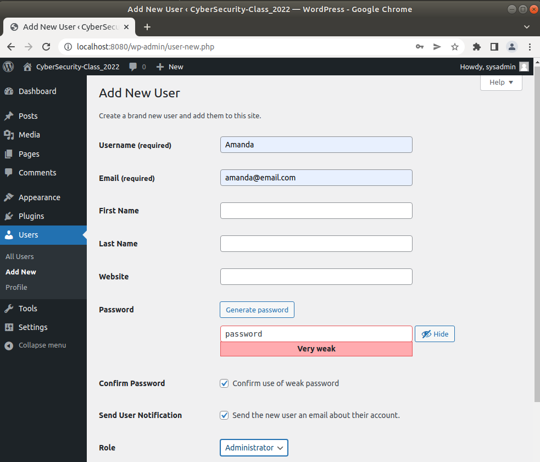Click the password text field

click(316, 334)
